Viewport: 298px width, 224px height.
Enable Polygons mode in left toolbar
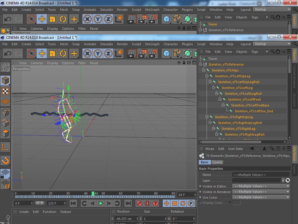(x=5, y=134)
